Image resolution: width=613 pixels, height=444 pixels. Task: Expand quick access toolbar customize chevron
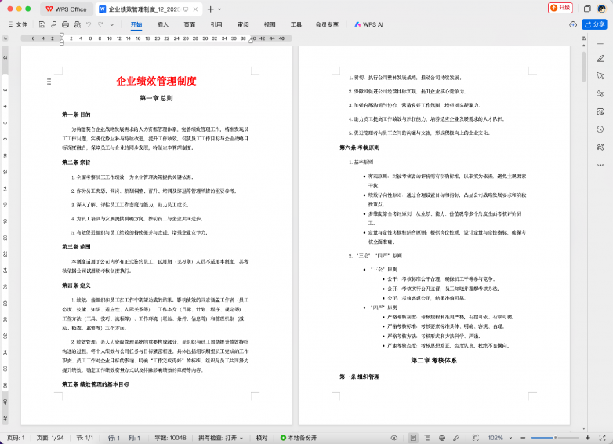[x=111, y=24]
